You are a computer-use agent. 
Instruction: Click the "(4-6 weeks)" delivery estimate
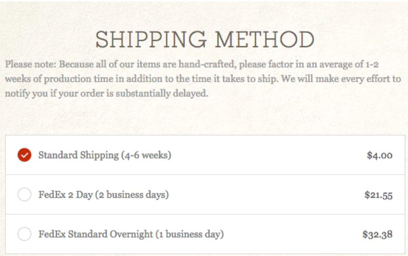point(146,155)
